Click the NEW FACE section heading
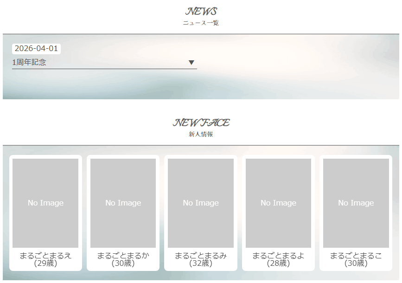402x283 pixels. pyautogui.click(x=201, y=123)
